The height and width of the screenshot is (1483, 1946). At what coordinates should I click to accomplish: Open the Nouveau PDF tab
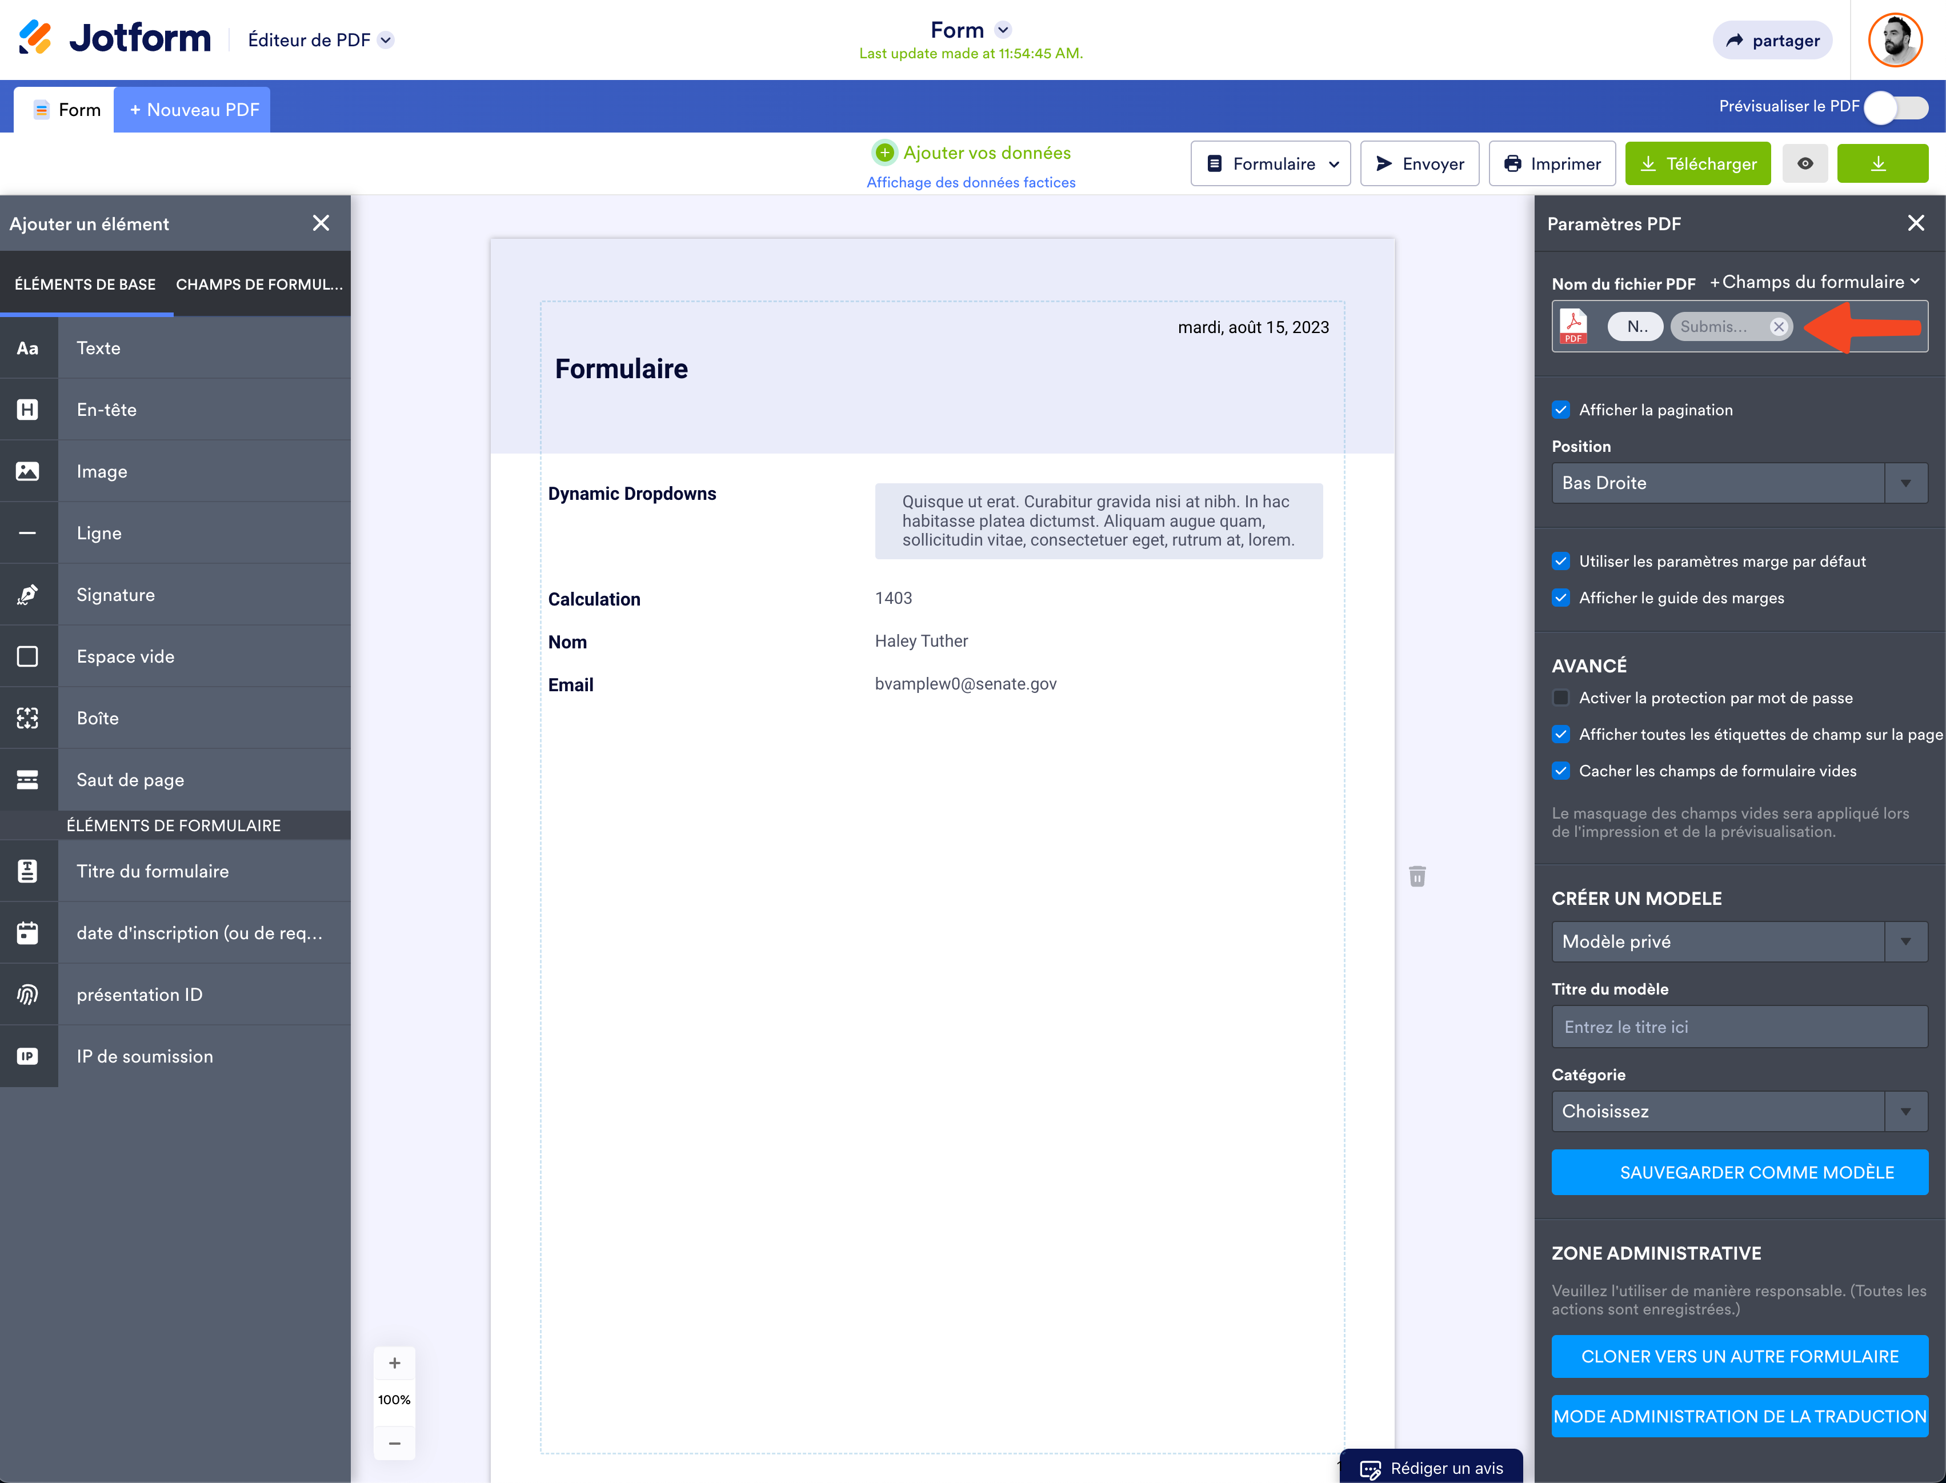click(x=193, y=110)
